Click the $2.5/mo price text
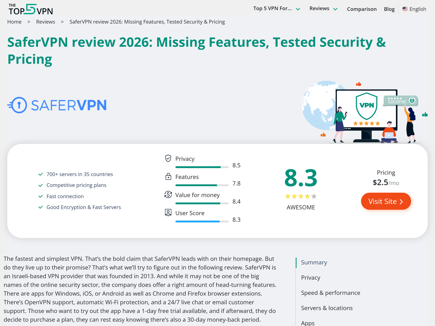This screenshot has width=435, height=326. tap(386, 183)
